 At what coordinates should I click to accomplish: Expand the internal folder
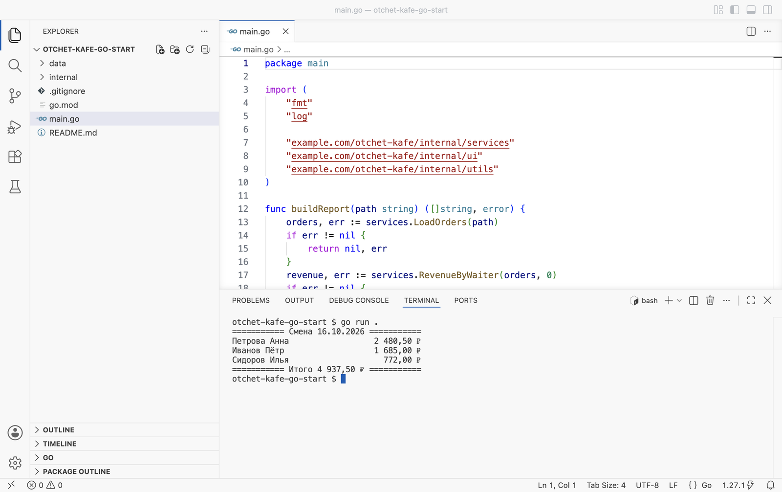click(x=125, y=77)
